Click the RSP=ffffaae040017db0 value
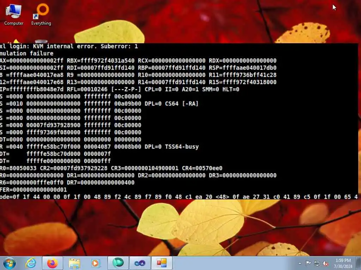 coord(243,68)
